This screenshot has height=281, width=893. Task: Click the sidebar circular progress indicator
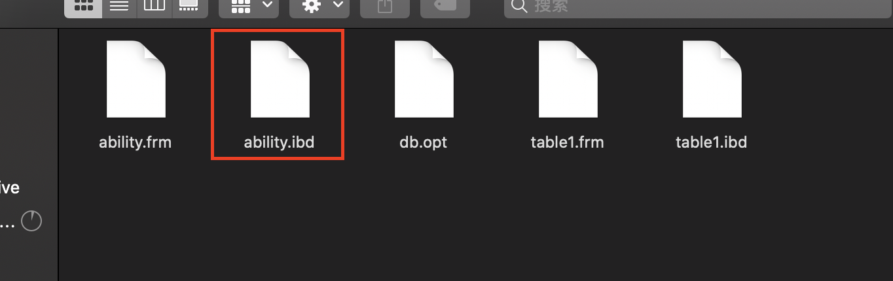tap(31, 222)
